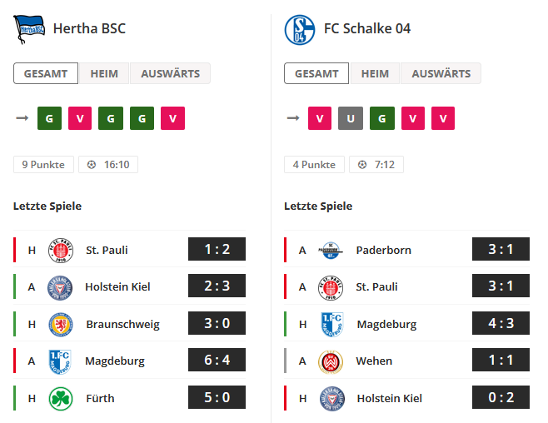
Task: Click the Wehen red crest icon
Action: [331, 361]
